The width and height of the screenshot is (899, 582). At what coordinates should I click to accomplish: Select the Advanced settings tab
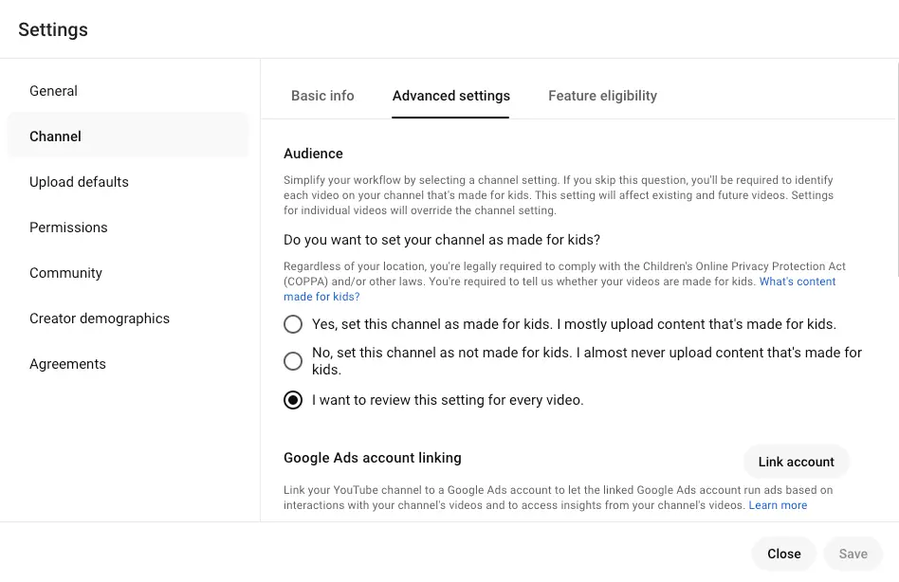tap(451, 96)
